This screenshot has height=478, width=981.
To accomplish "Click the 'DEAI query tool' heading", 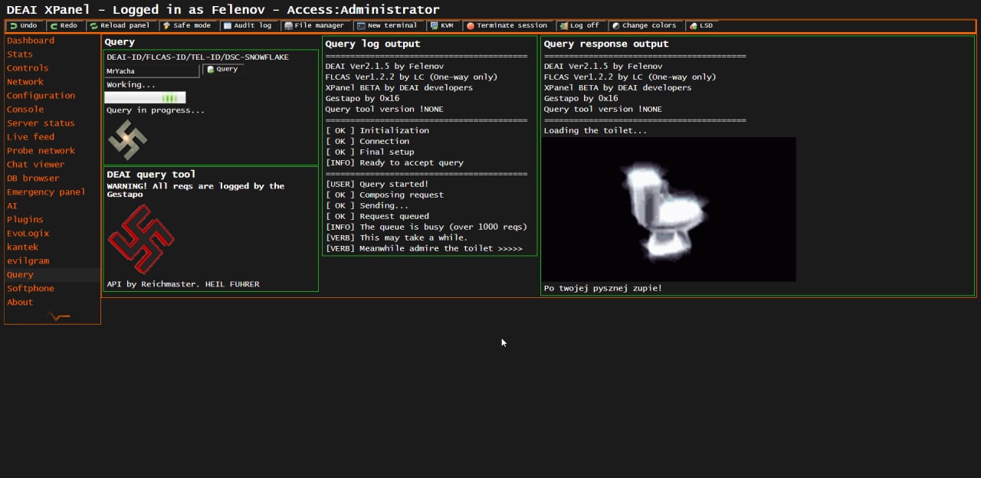I will [151, 174].
